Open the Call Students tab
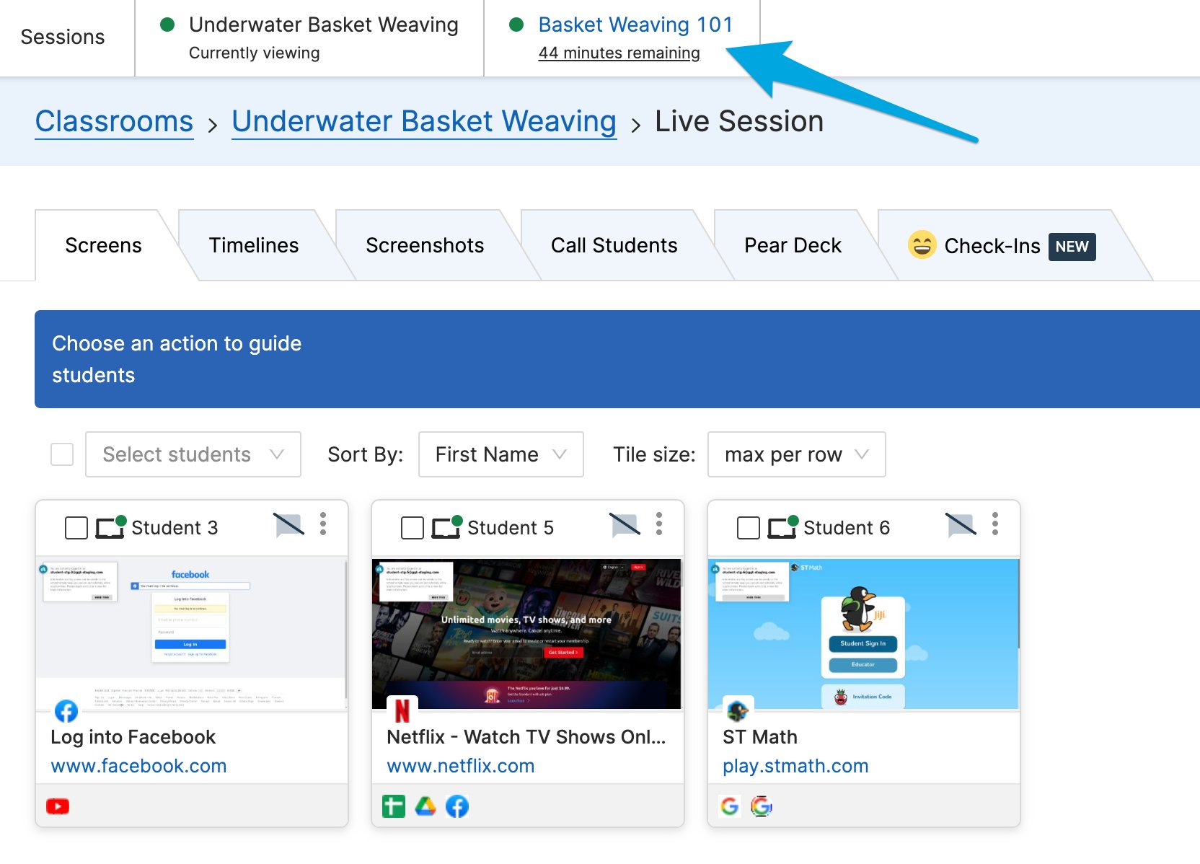Viewport: 1200px width, 864px height. point(614,245)
